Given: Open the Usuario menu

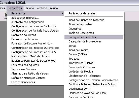Looking at the screenshot, I should tap(29, 8).
